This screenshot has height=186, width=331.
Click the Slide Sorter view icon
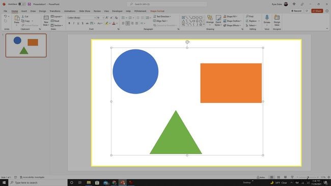coord(279,177)
